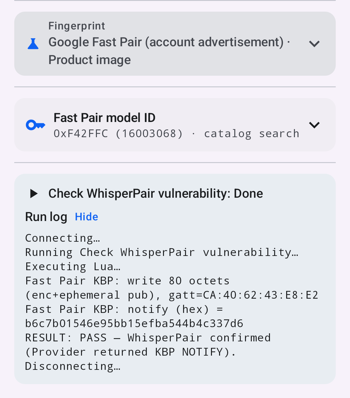Image resolution: width=350 pixels, height=398 pixels.
Task: Tap the 'Fast Pair model ID' title
Action: tap(105, 118)
